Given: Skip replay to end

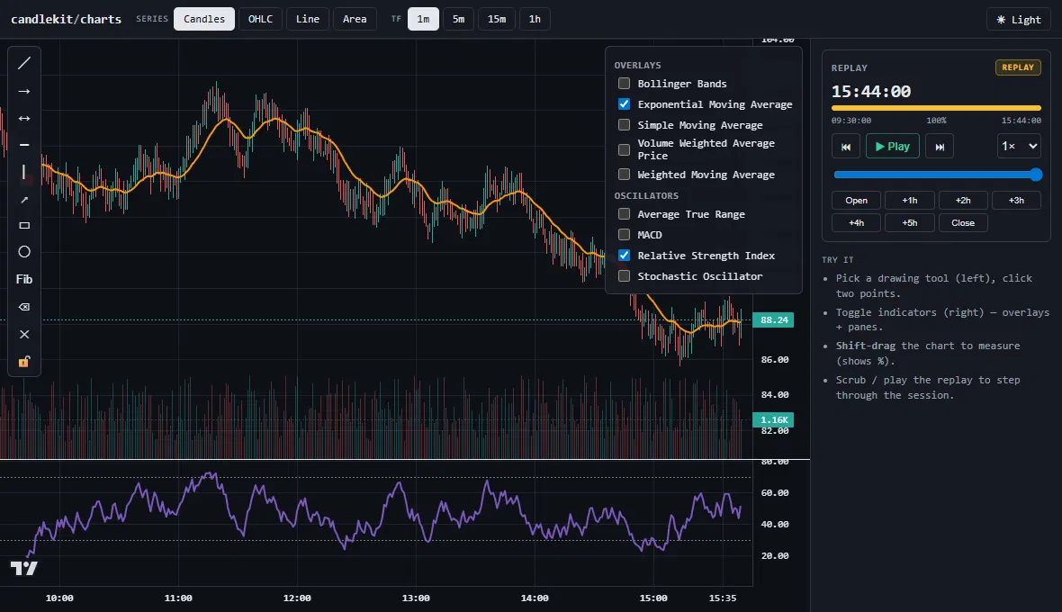Looking at the screenshot, I should (940, 146).
